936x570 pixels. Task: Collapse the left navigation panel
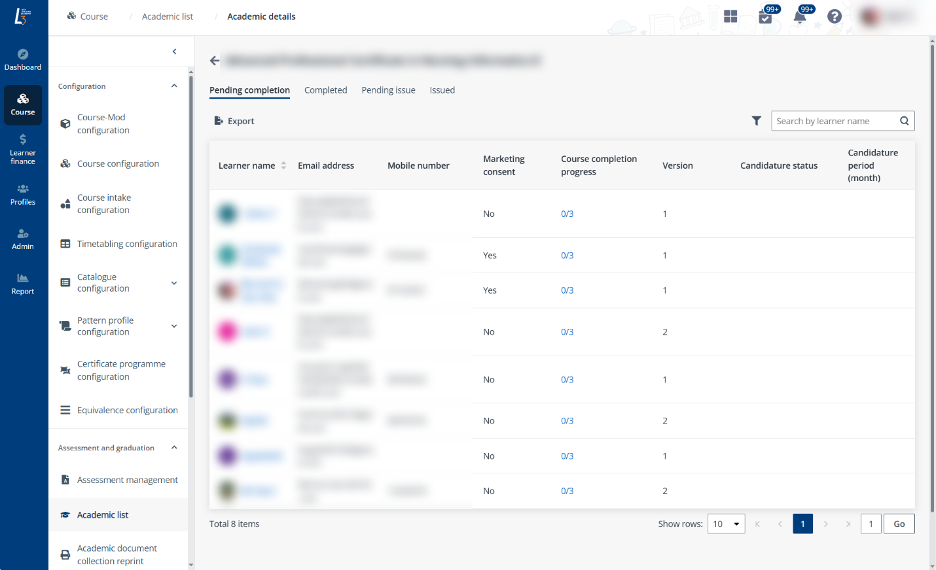tap(174, 52)
